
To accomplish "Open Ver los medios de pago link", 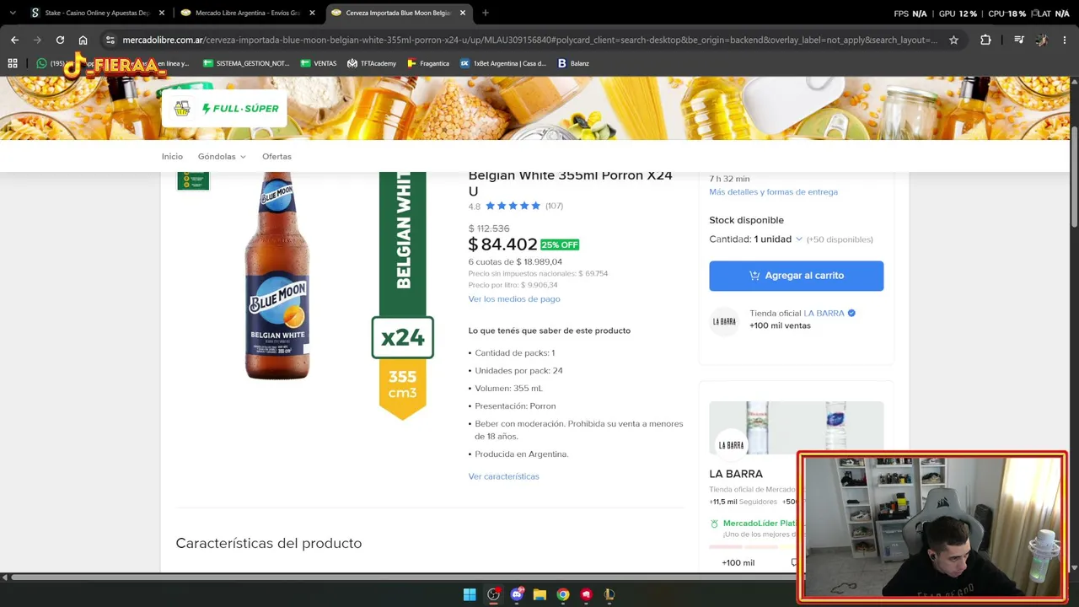I will 514,298.
